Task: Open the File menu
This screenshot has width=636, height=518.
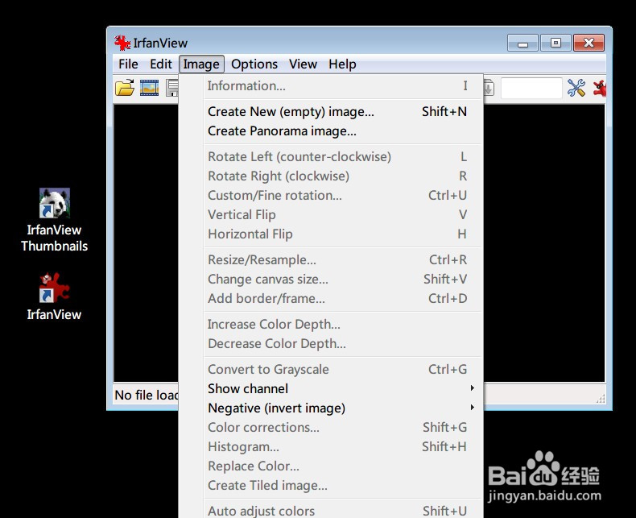Action: pyautogui.click(x=128, y=64)
